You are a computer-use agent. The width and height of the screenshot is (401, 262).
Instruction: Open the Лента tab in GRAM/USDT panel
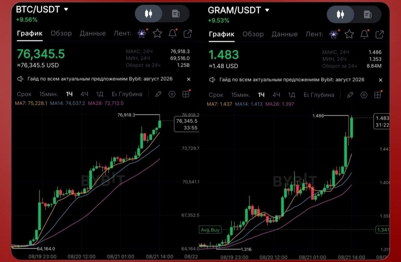[314, 34]
